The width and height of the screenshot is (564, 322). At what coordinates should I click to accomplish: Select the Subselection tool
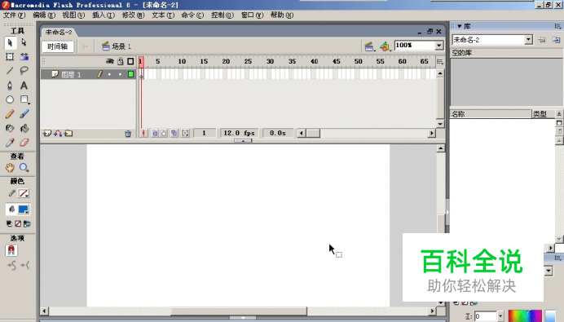click(24, 42)
